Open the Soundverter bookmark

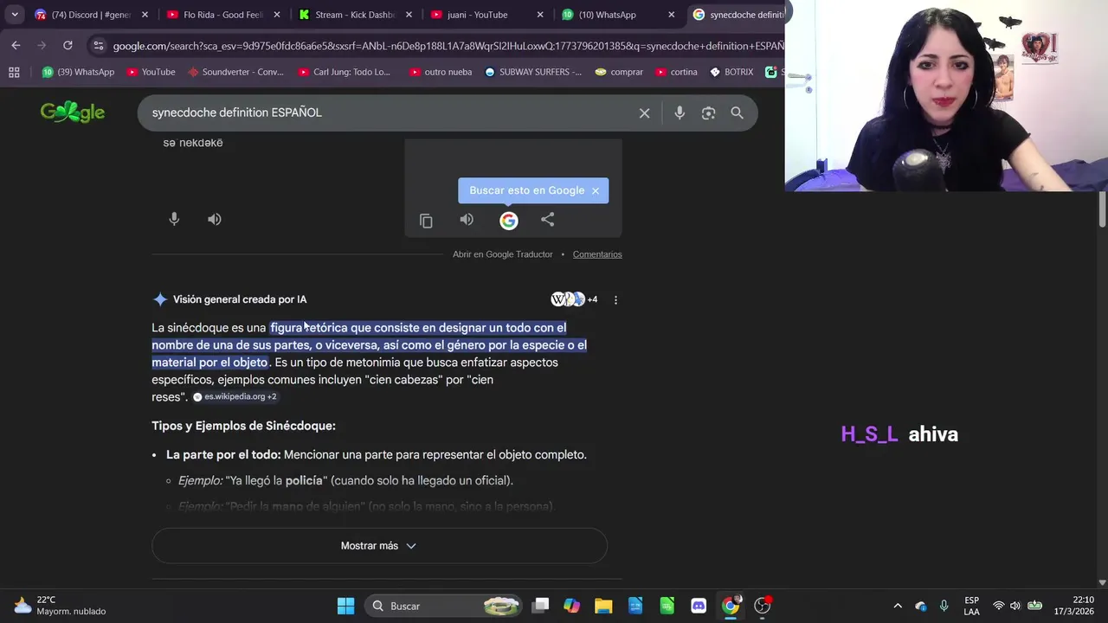(235, 72)
